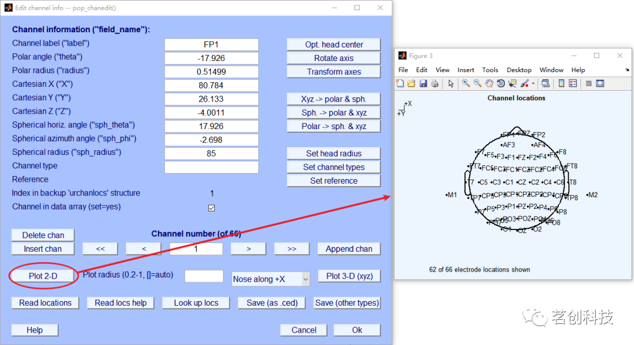Go to previous channel with < button

pos(144,249)
